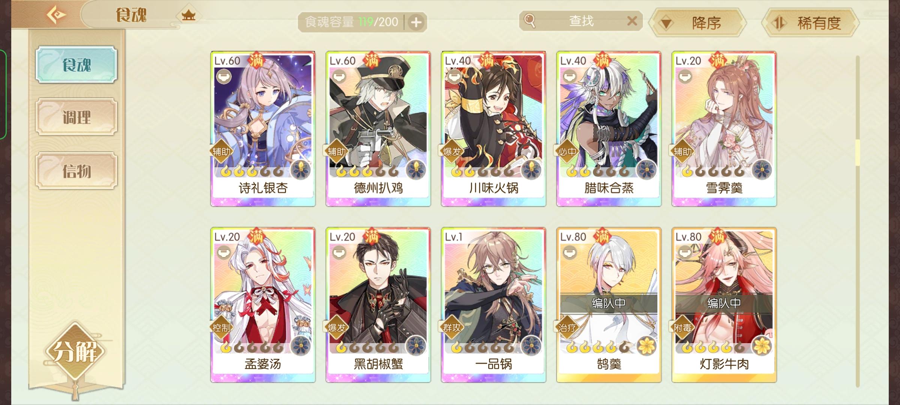Open the pavilion house icon

pyautogui.click(x=189, y=15)
